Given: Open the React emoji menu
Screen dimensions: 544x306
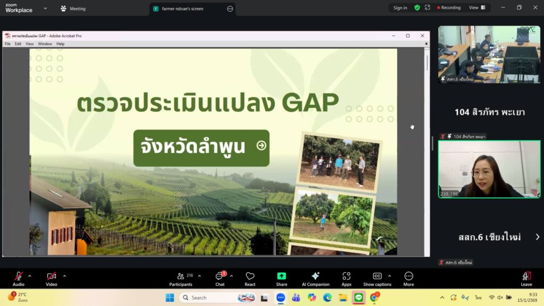Looking at the screenshot, I should [250, 278].
